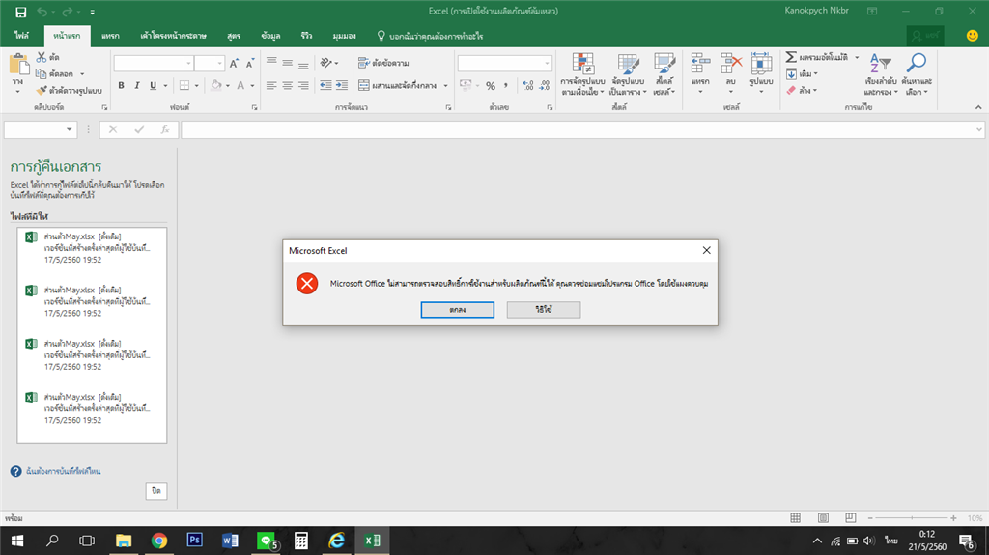This screenshot has width=989, height=555.
Task: Close the Microsoft Excel error dialog
Action: [x=706, y=250]
